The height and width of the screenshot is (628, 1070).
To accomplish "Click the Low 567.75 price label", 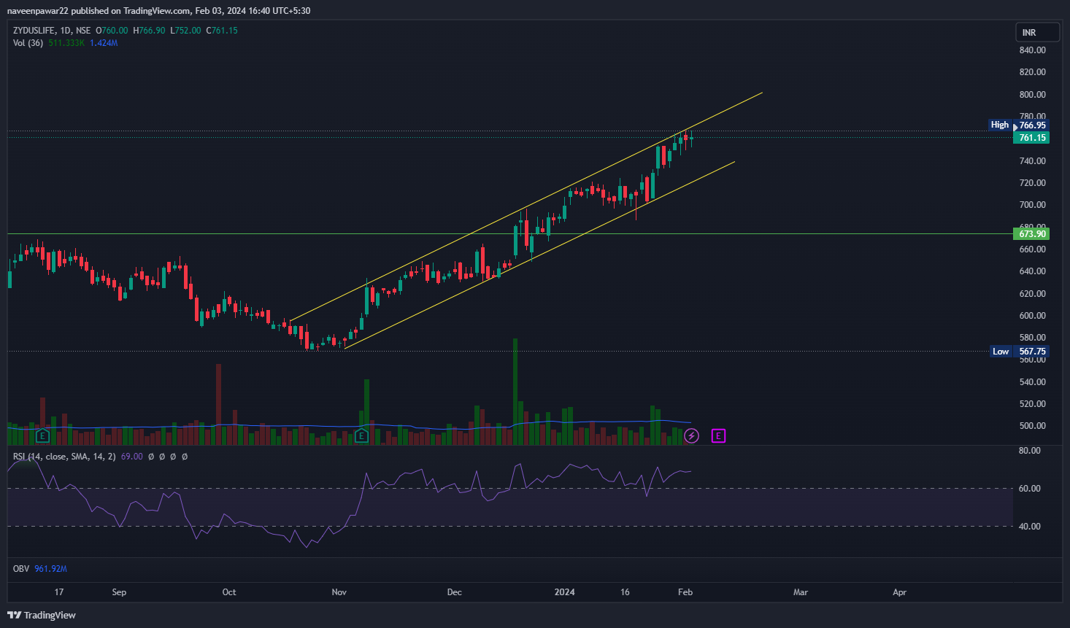I will tap(1019, 352).
